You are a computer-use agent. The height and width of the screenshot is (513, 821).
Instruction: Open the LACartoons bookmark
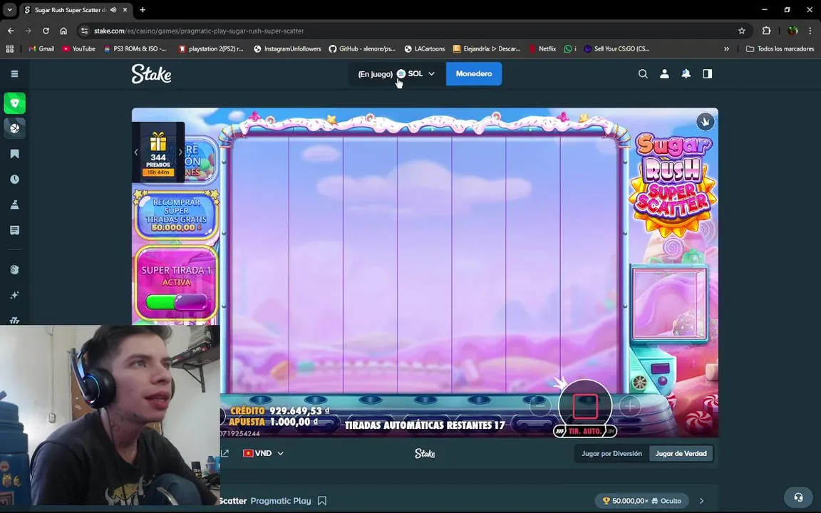pyautogui.click(x=425, y=48)
